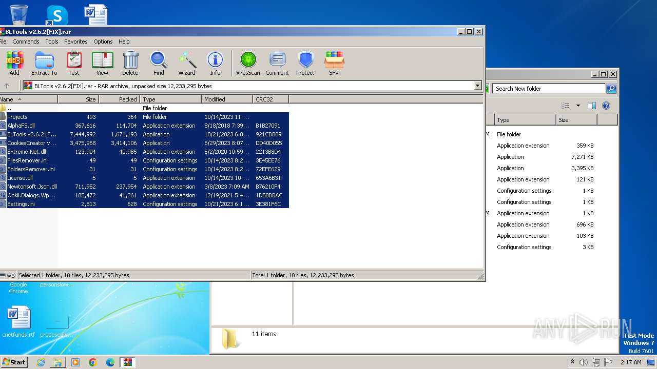Sort by Packed column
The image size is (657, 369).
click(x=119, y=99)
